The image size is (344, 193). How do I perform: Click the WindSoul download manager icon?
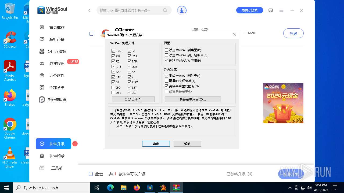point(182,10)
